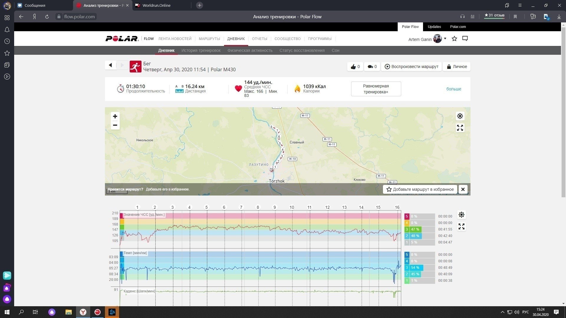Screen dimensions: 566x318
Task: Switch to Сообщения browser tab
Action: tap(44, 5)
